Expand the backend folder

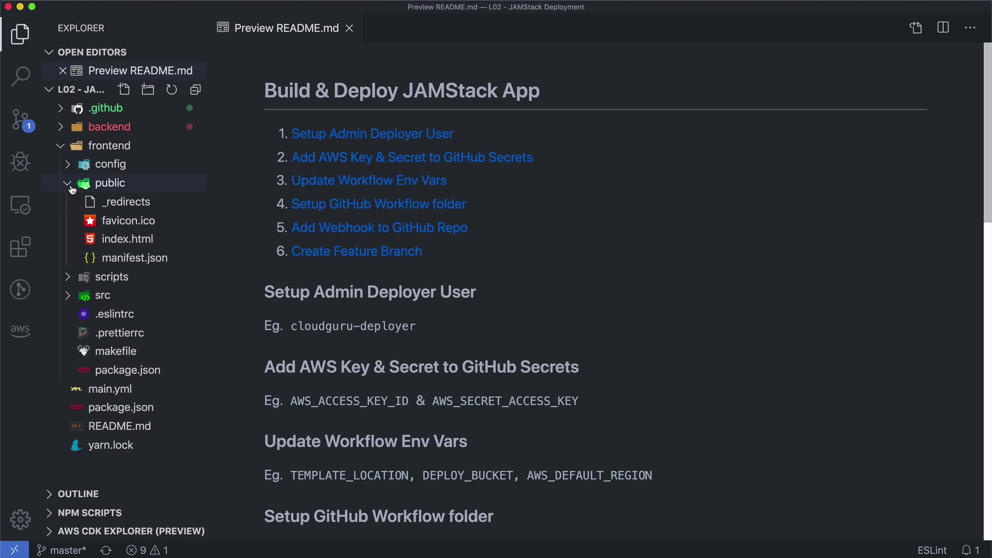pos(60,127)
